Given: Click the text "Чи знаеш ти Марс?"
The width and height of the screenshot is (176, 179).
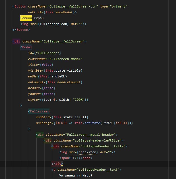Looking at the screenshot, I should [x=76, y=175].
